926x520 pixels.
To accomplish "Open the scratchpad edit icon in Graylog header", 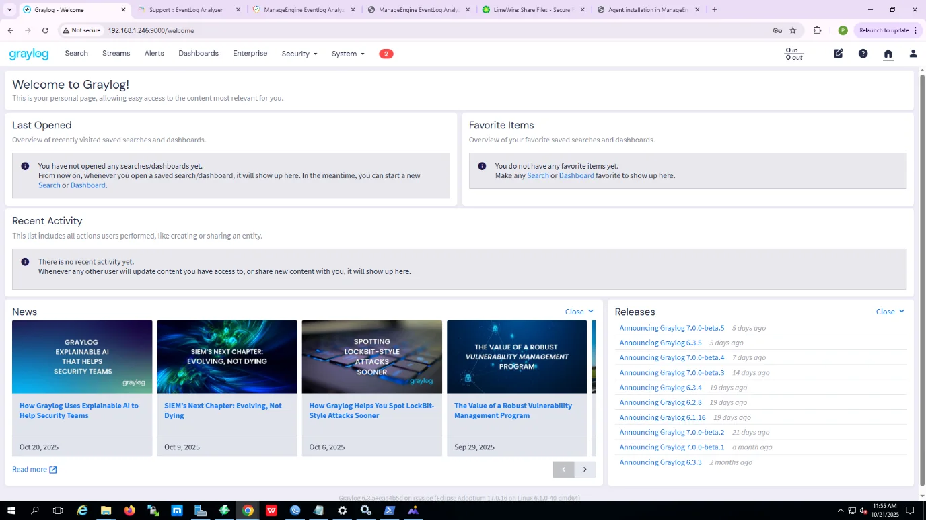I will pyautogui.click(x=838, y=54).
